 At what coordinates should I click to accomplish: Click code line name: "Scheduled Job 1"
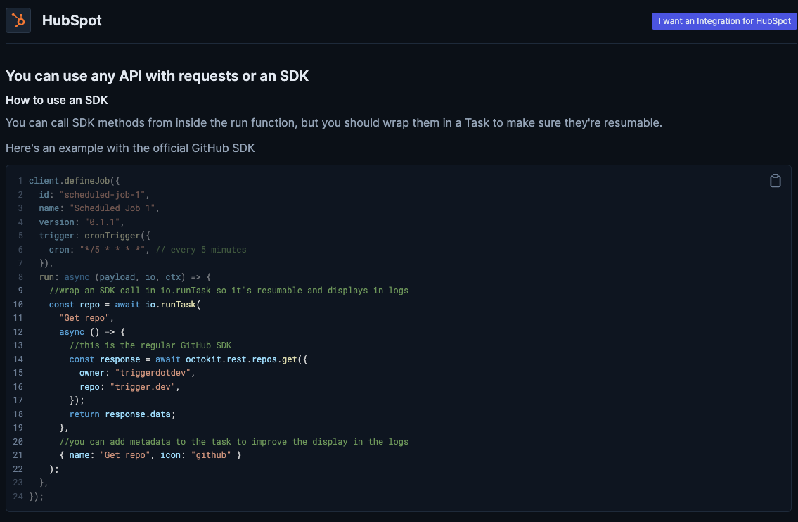[99, 208]
